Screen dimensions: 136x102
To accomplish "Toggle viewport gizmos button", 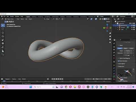I will click(91, 19).
